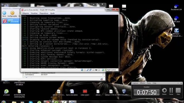Select the debian-7.7.0 ISO left of banco de dados
Screen dimensions: 184x103
tap(59, 92)
